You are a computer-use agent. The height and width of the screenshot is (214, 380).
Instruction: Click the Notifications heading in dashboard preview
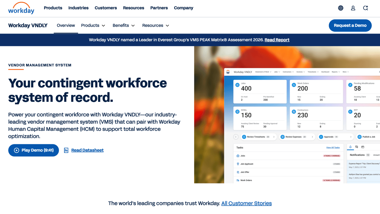[x=357, y=155]
